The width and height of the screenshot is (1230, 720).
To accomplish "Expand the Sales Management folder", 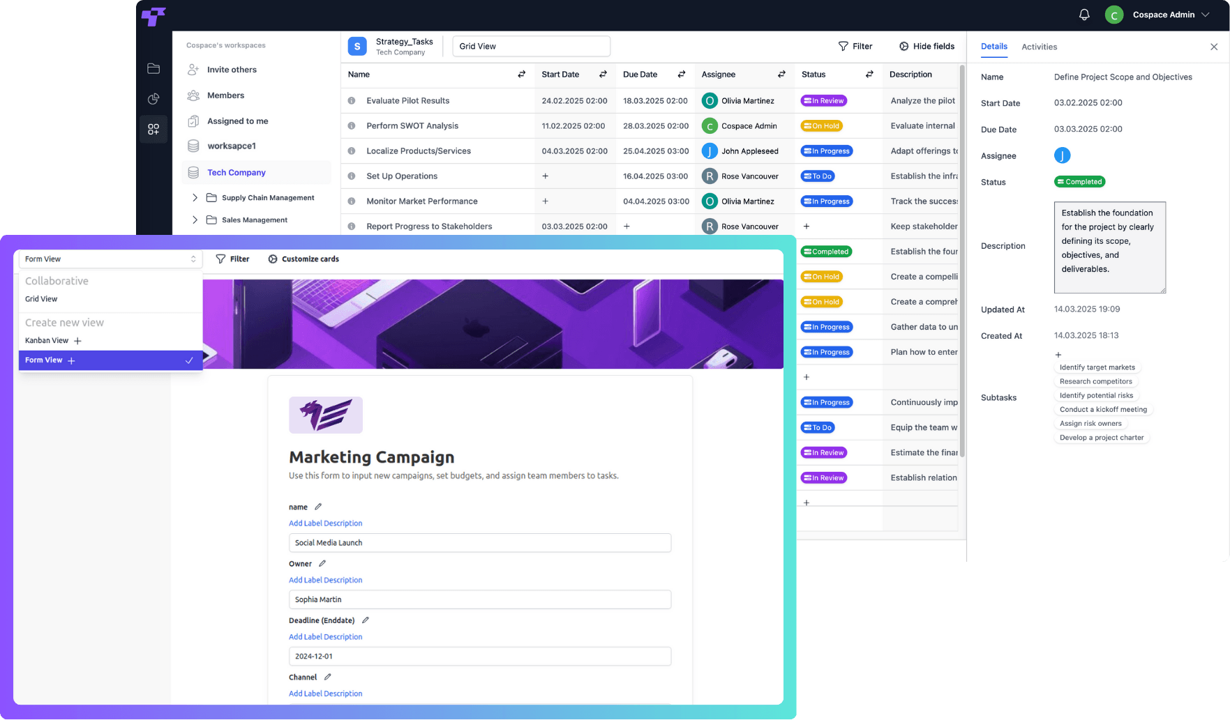I will tap(195, 220).
